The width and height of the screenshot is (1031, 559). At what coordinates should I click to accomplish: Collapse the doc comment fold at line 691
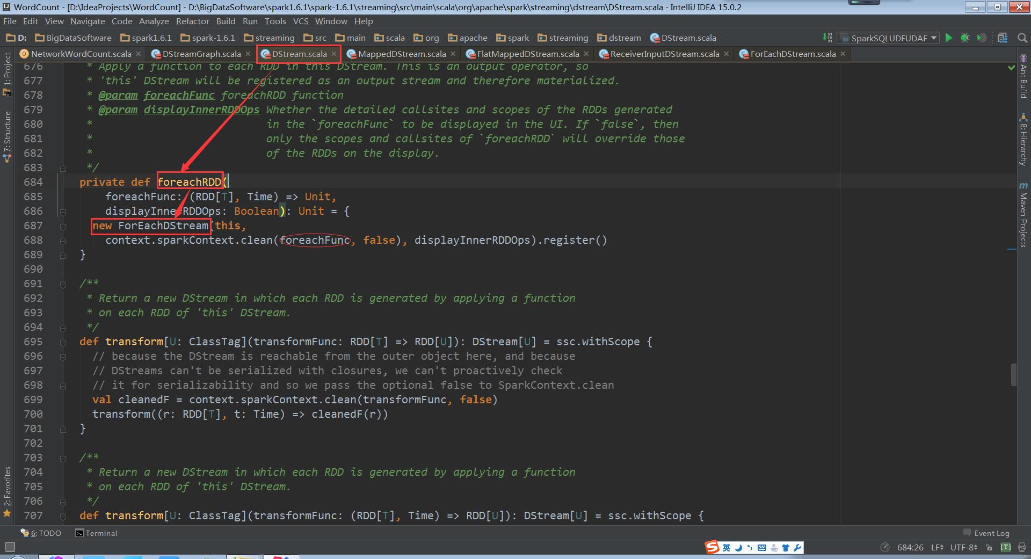pos(63,284)
